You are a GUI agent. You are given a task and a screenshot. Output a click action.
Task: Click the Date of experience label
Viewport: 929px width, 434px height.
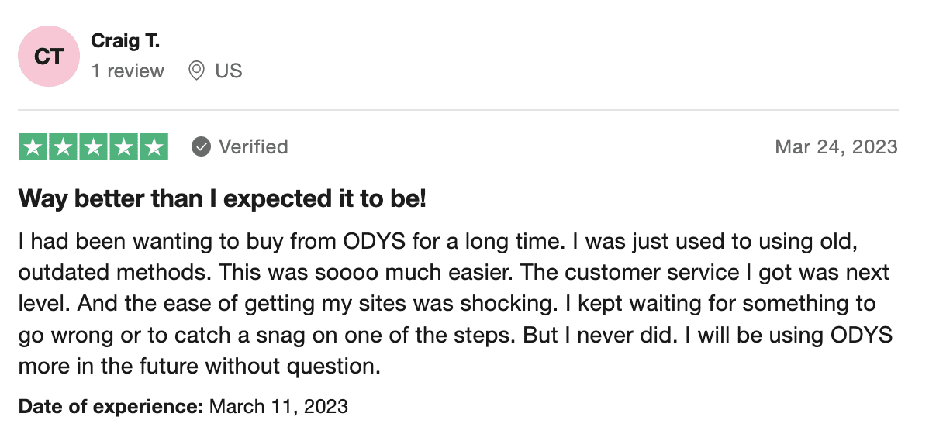111,407
